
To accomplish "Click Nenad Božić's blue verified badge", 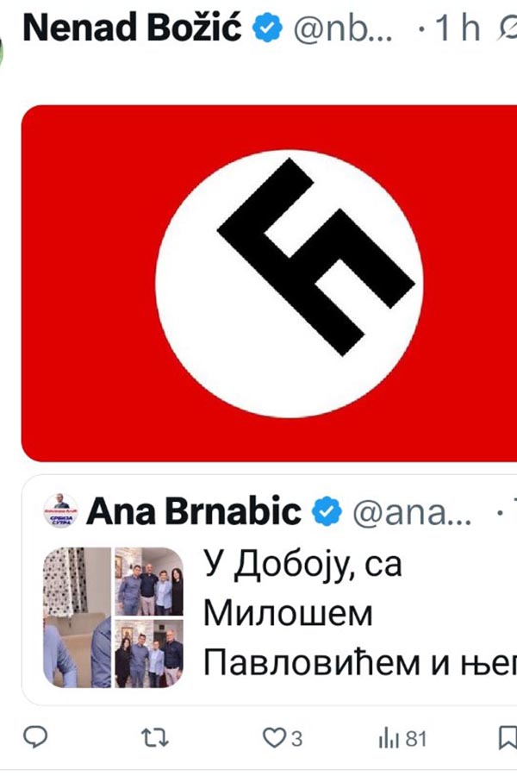I will click(x=267, y=28).
